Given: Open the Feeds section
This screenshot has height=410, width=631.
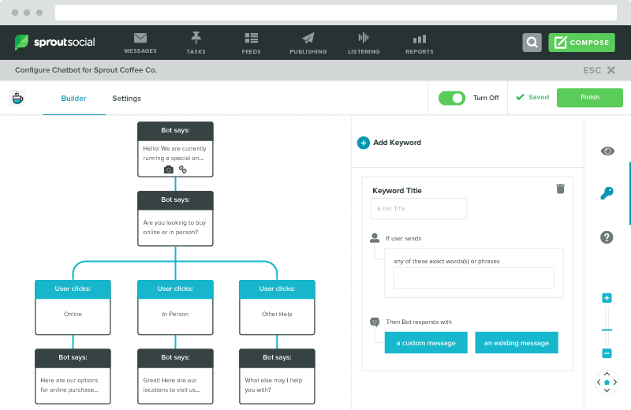Looking at the screenshot, I should (251, 43).
